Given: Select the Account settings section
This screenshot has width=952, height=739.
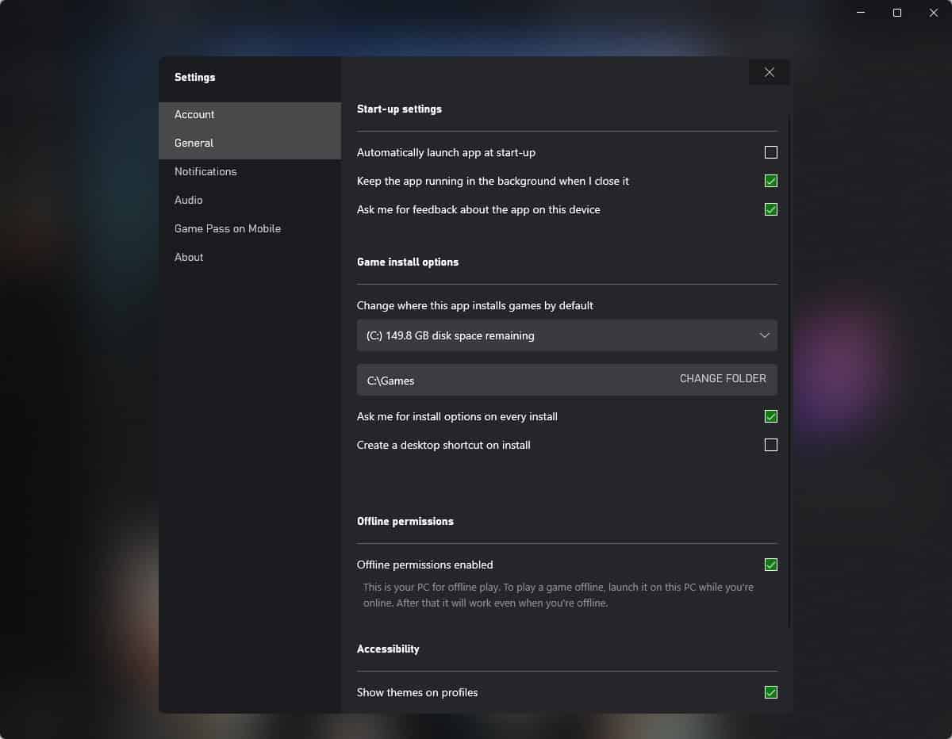Looking at the screenshot, I should point(194,114).
